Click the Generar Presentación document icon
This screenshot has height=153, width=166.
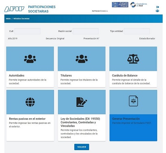pos(134,101)
